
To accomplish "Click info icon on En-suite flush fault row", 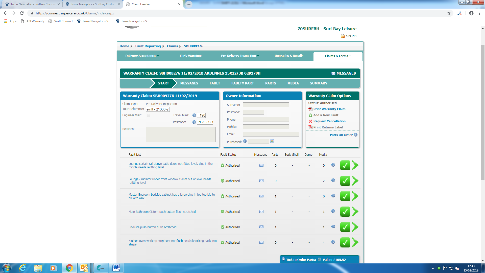I will coord(333,227).
